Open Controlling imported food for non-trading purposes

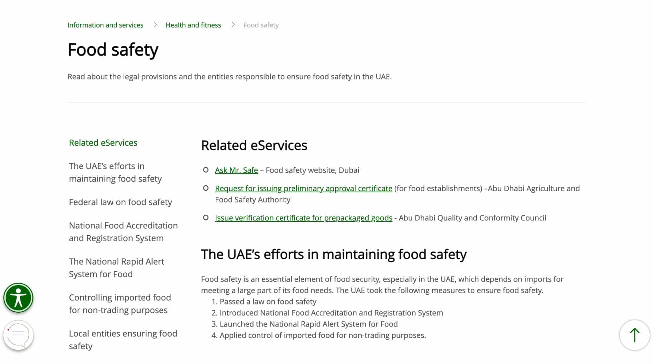(x=120, y=303)
